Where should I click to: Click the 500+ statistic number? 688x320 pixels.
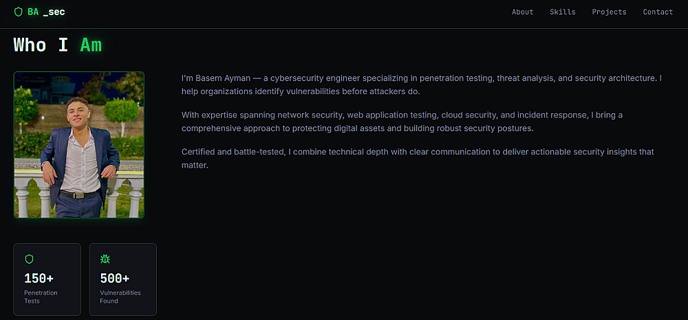tap(114, 278)
